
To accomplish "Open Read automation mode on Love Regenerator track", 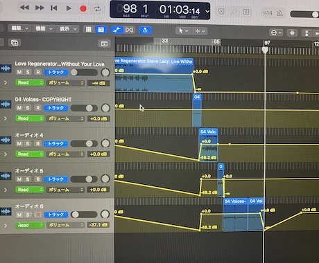I will (30, 82).
